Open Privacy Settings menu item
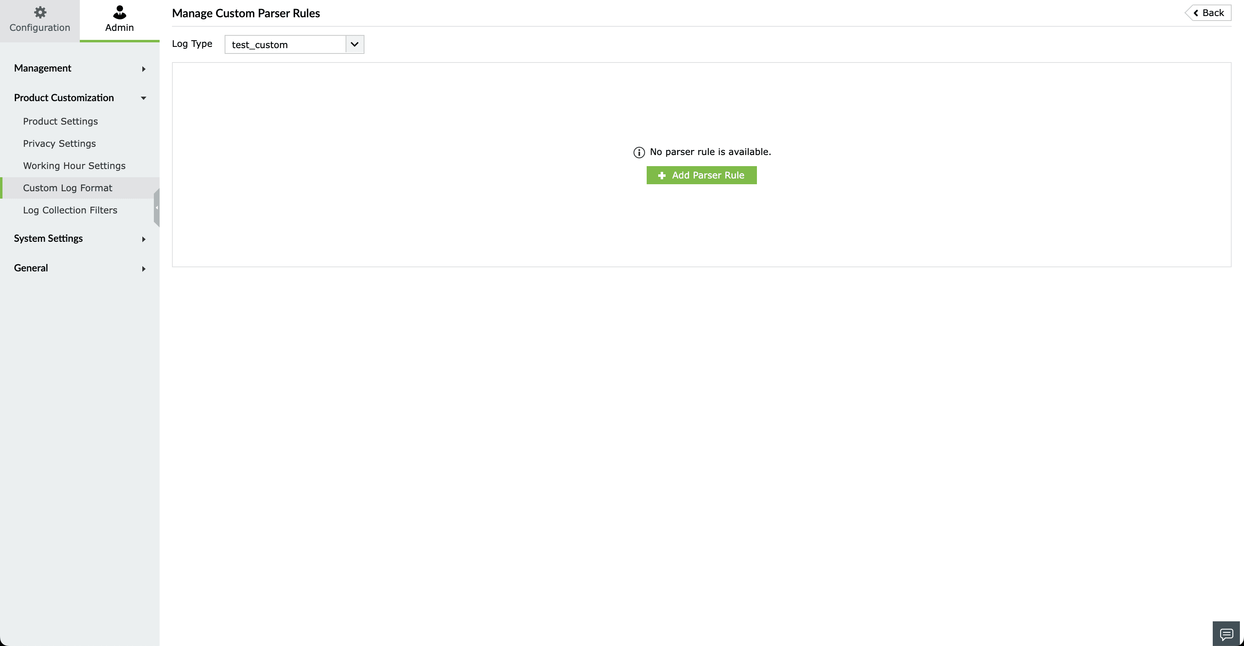The image size is (1244, 646). pos(59,144)
